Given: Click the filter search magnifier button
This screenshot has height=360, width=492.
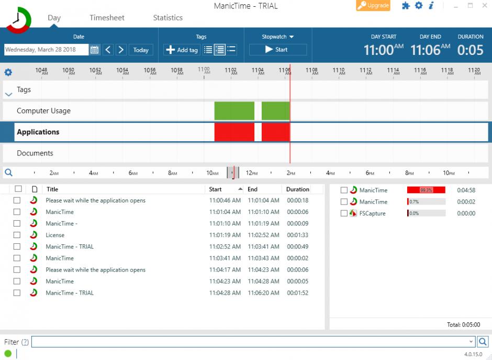Looking at the screenshot, I should point(483,342).
